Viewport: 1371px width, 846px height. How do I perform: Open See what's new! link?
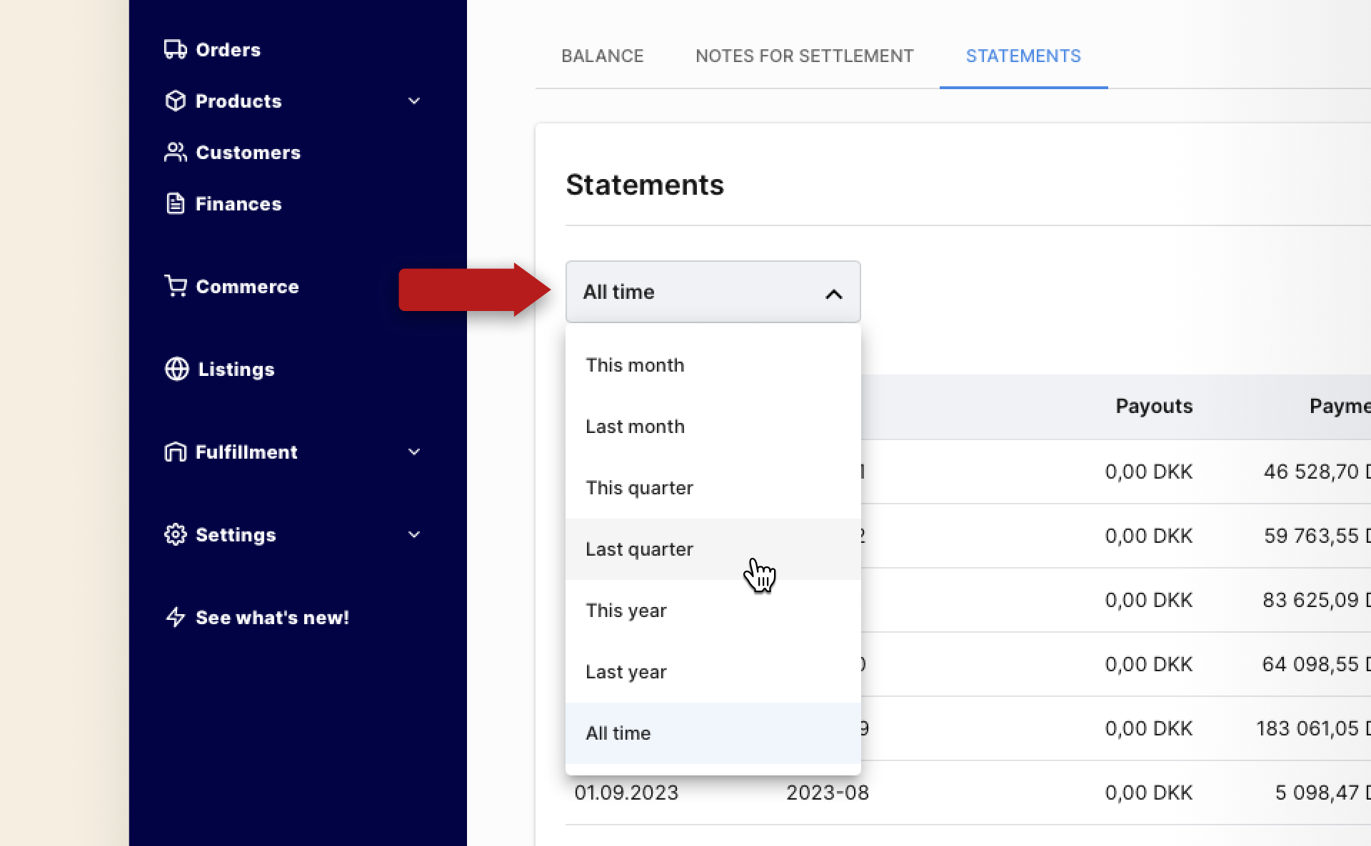tap(273, 618)
